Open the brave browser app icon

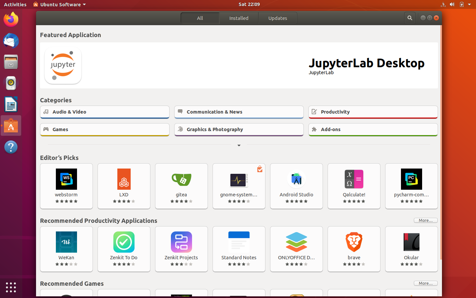(354, 242)
